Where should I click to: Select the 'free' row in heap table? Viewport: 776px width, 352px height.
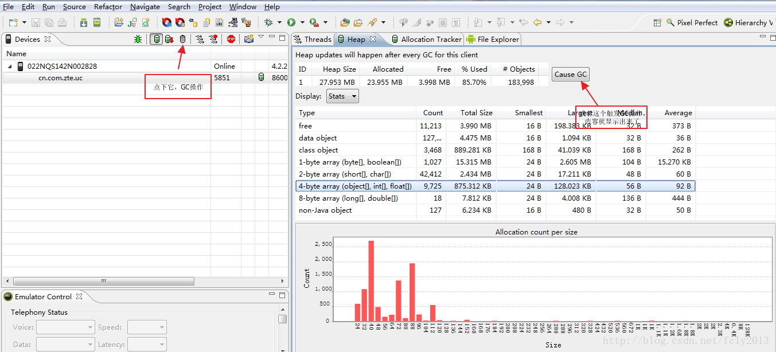point(496,126)
